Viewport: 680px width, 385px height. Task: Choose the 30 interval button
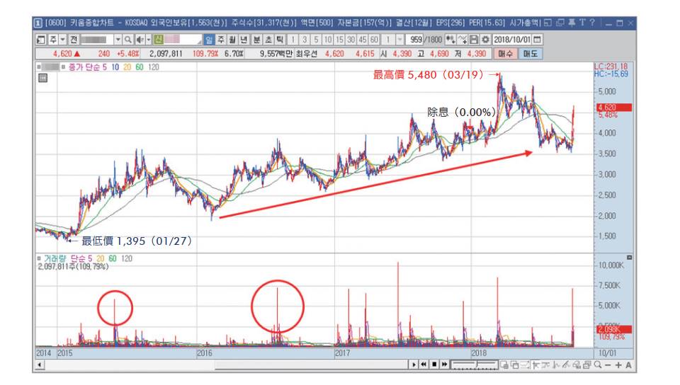[351, 40]
